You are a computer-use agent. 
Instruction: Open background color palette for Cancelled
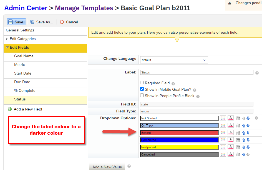pyautogui.click(x=223, y=154)
